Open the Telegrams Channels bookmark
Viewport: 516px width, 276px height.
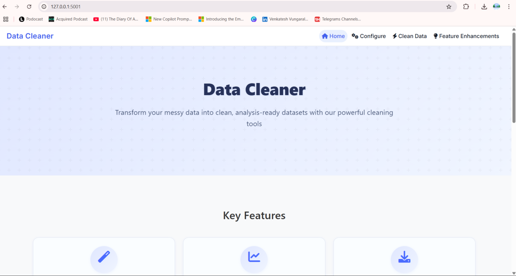coord(338,19)
